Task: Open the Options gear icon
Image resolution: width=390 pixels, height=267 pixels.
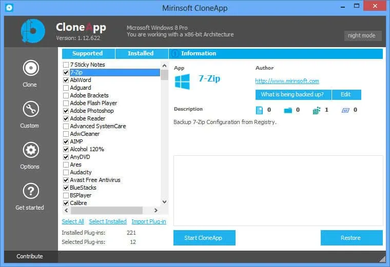Action: point(31,150)
